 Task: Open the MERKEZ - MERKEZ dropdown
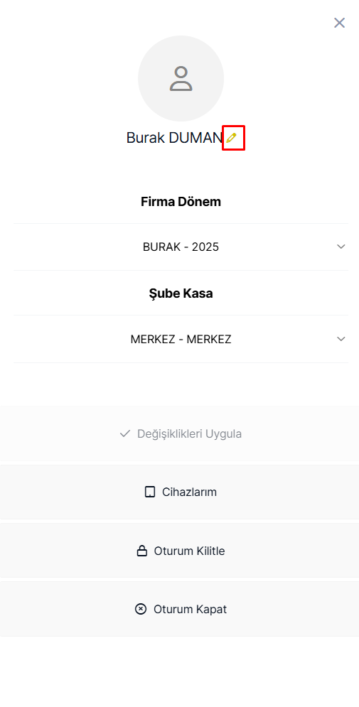(x=181, y=339)
